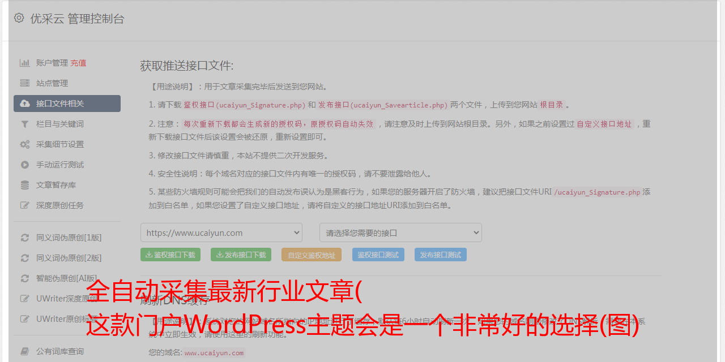Click the 获取推送接口文件: heading
The height and width of the screenshot is (362, 725).
point(187,66)
